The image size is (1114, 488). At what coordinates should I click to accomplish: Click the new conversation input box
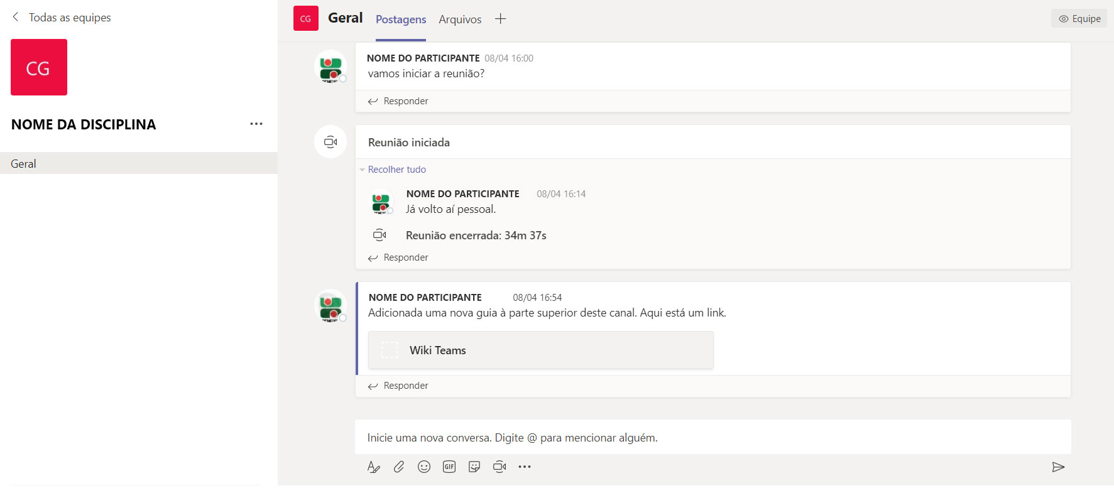(x=713, y=438)
